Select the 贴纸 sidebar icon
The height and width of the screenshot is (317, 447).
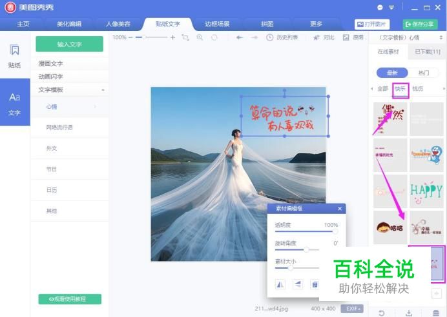click(x=15, y=56)
